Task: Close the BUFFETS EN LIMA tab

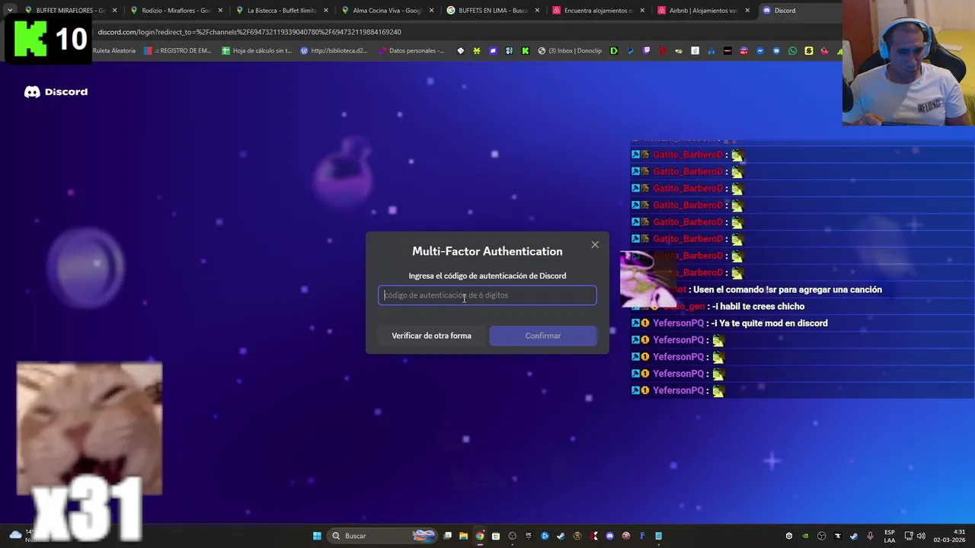Action: pyautogui.click(x=537, y=11)
